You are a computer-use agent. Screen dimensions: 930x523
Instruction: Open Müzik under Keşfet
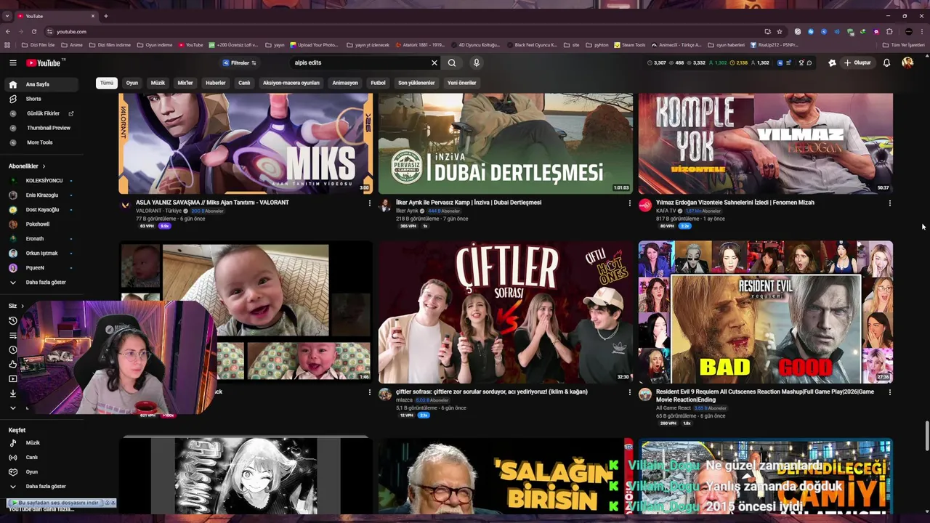(x=33, y=443)
